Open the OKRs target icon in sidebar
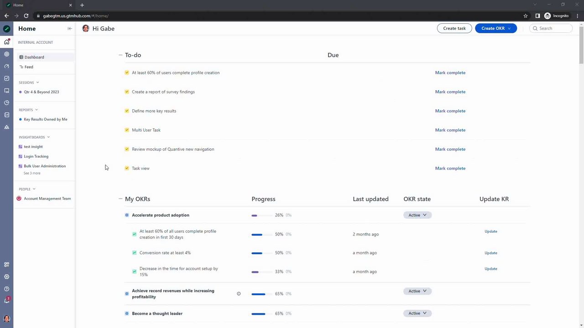 pyautogui.click(x=6, y=54)
